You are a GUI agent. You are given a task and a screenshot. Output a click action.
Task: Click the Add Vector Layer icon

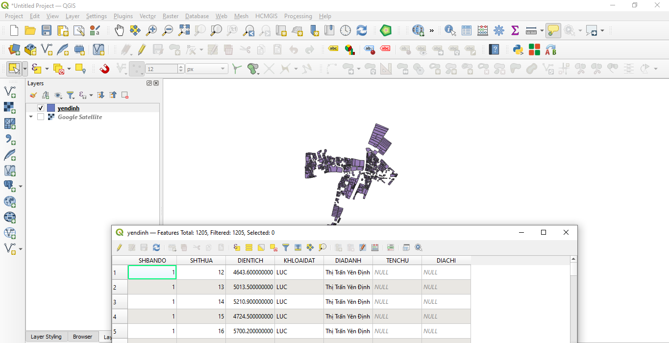coord(14,49)
